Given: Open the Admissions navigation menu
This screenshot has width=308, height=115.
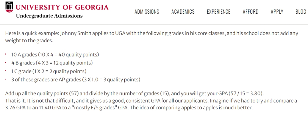Looking at the screenshot, I should coord(147,12).
